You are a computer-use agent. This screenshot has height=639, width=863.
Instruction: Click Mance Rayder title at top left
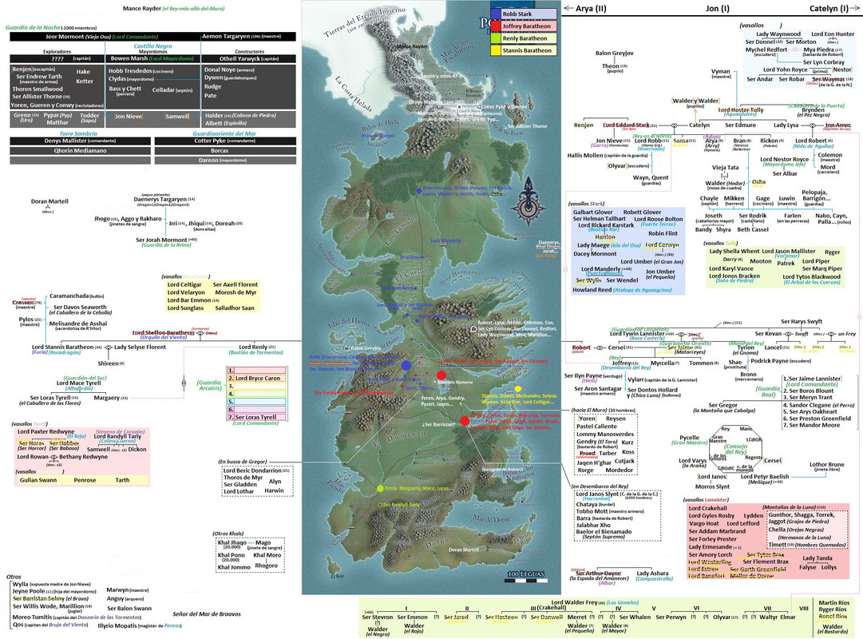pyautogui.click(x=142, y=8)
